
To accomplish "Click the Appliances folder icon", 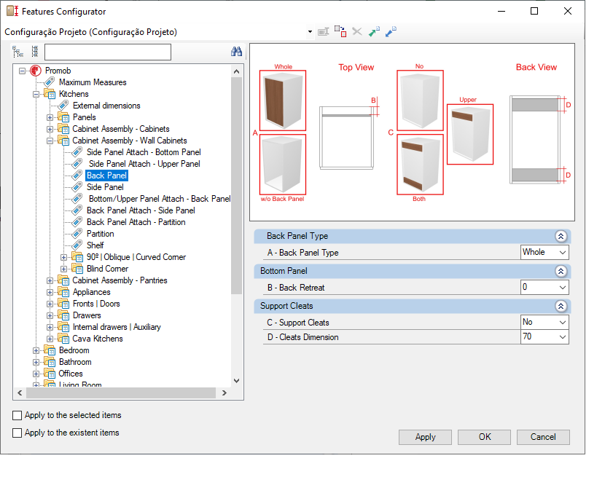I will coord(63,292).
